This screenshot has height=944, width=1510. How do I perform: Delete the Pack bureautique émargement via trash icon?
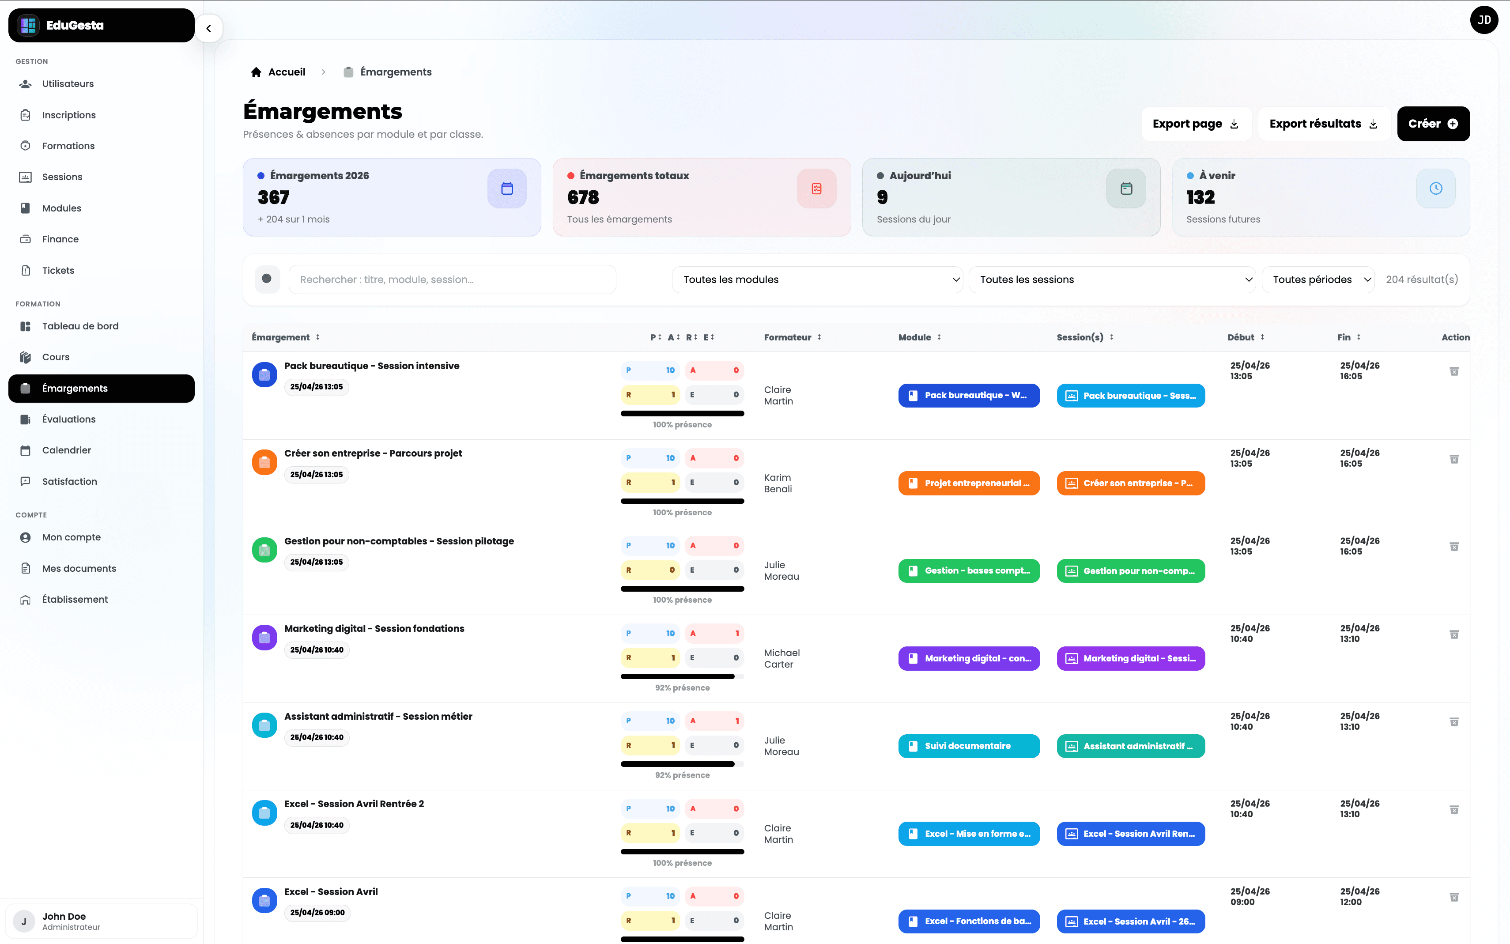coord(1454,371)
